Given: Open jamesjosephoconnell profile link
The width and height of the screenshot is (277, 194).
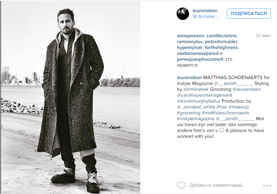Looking at the screenshot, I should coord(200,59).
